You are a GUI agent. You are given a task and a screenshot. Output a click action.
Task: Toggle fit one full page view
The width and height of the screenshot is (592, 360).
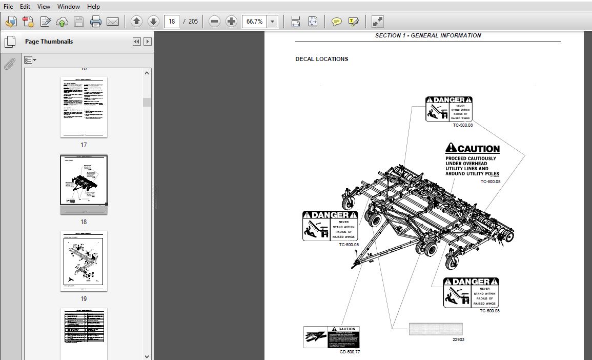[x=313, y=22]
